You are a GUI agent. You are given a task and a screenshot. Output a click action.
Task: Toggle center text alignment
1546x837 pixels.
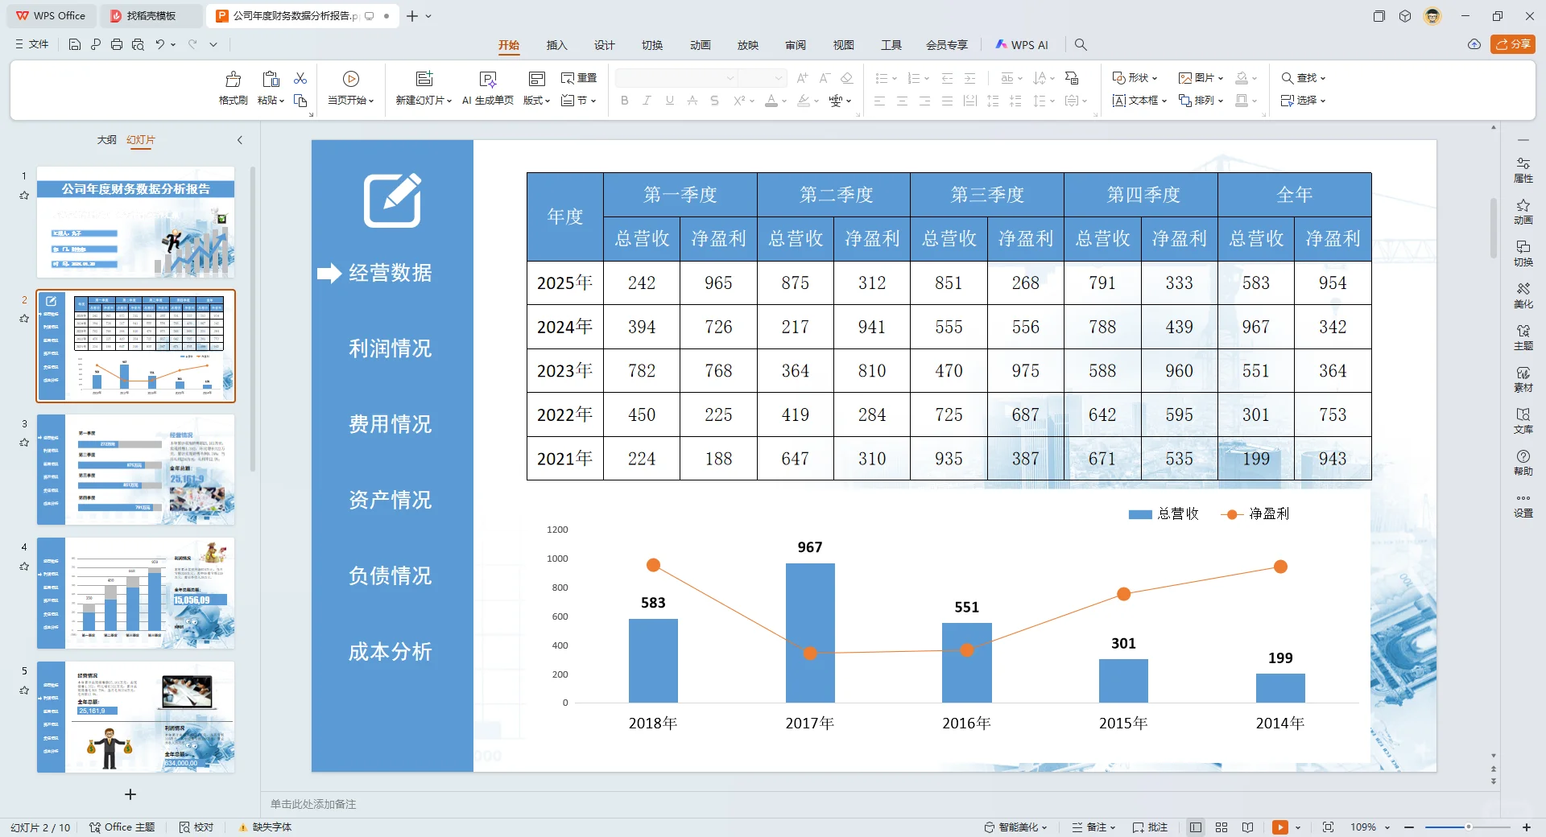click(x=902, y=101)
